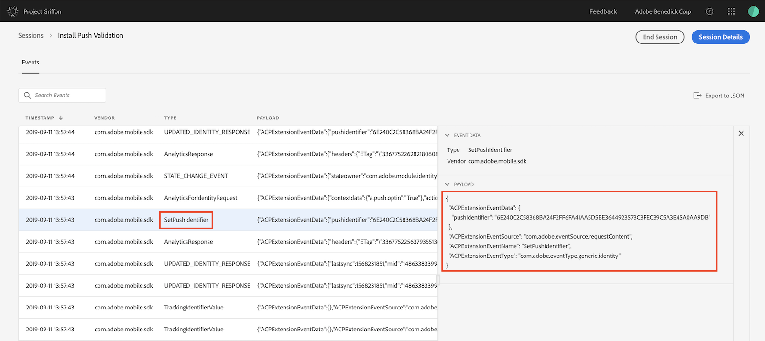The height and width of the screenshot is (341, 765).
Task: Select the STATE_CHANGE_EVENT row
Action: click(x=228, y=176)
